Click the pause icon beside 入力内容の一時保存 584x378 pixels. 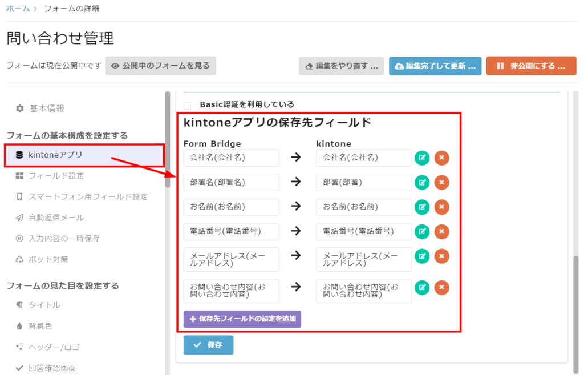click(19, 238)
